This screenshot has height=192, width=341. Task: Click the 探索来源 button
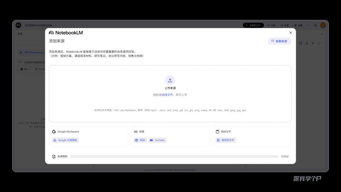click(279, 41)
